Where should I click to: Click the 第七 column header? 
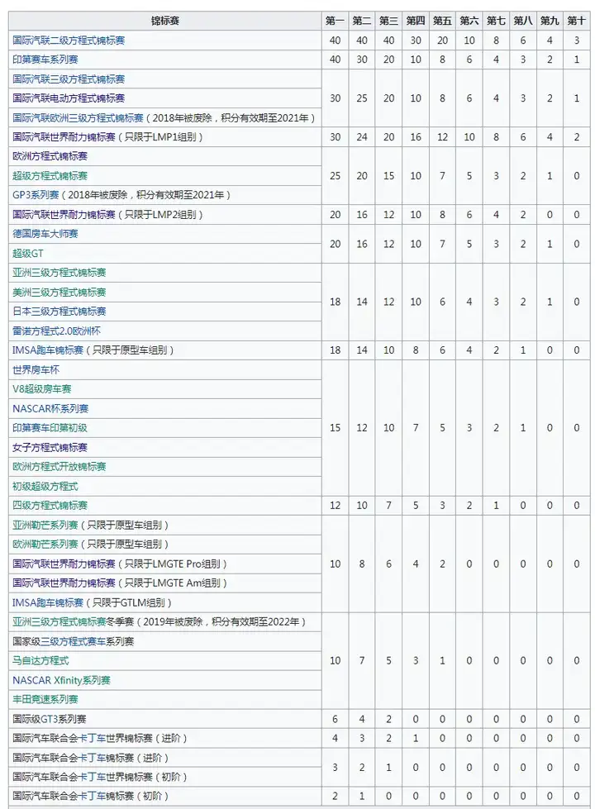pos(496,21)
